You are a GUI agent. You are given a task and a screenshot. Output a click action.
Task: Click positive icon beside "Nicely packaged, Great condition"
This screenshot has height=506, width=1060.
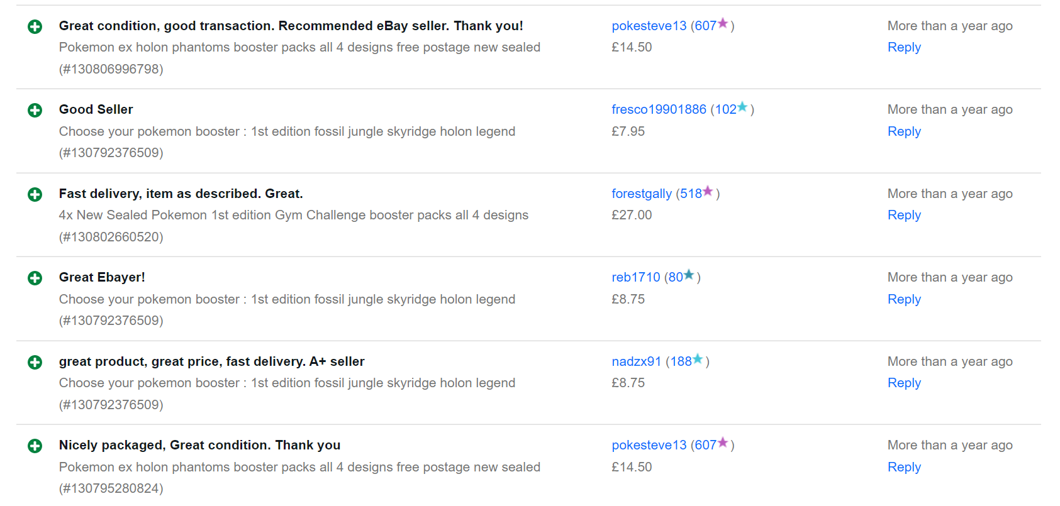pyautogui.click(x=35, y=446)
